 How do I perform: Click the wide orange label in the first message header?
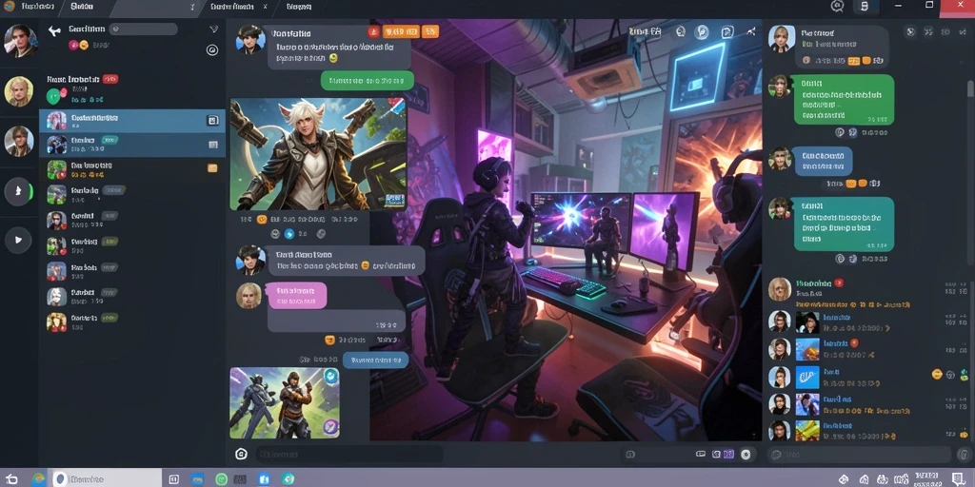[x=401, y=31]
